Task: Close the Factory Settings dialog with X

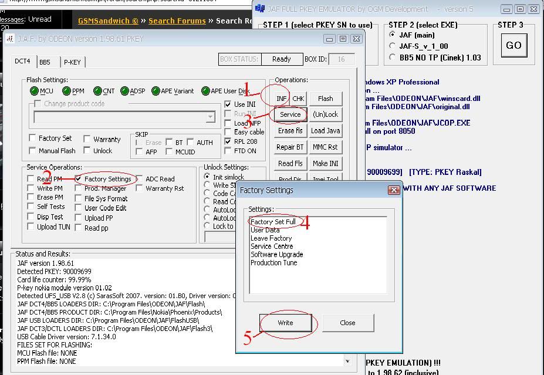Action: (394, 190)
